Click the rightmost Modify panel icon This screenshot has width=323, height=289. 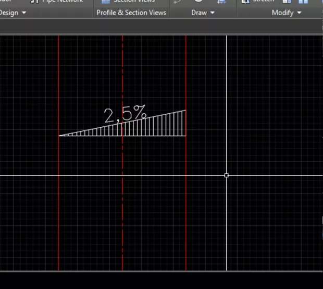303,2
